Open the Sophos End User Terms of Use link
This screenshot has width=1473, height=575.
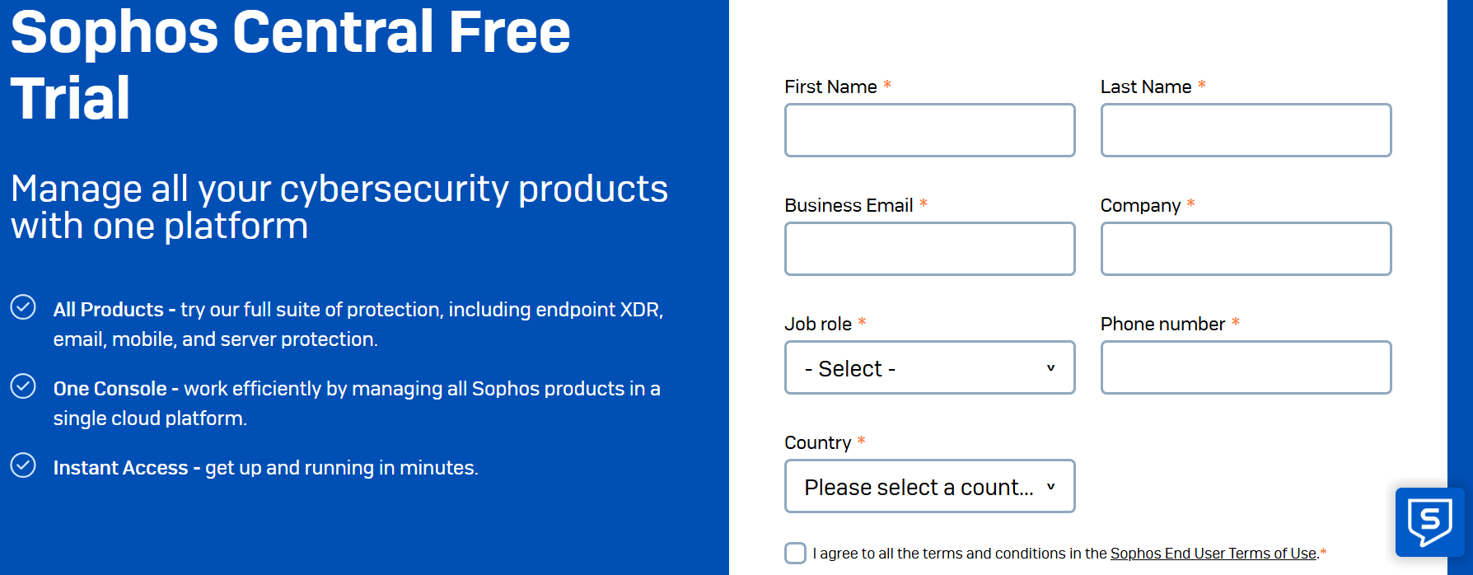1213,554
